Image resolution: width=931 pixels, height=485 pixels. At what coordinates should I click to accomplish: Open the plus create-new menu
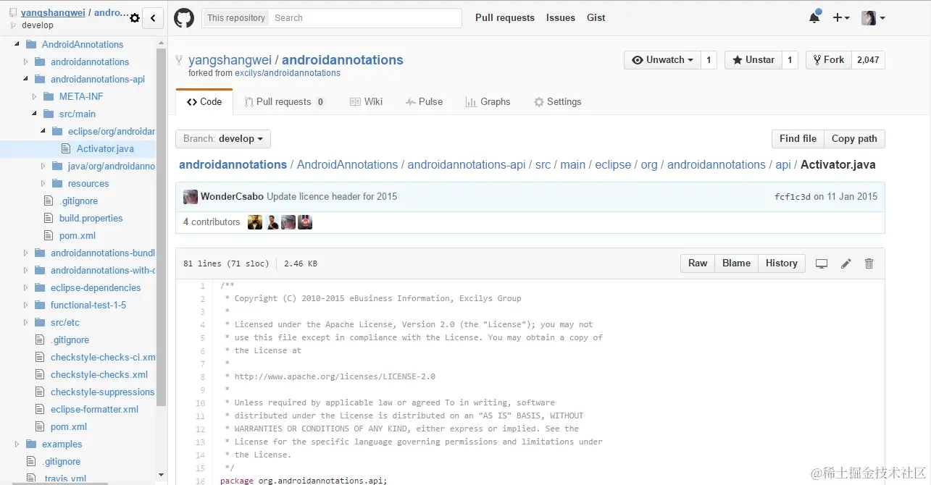pos(841,18)
